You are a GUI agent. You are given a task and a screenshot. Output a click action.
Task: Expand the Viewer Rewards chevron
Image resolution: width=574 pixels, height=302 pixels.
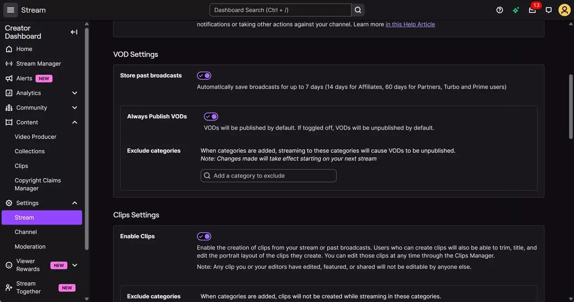pyautogui.click(x=74, y=265)
